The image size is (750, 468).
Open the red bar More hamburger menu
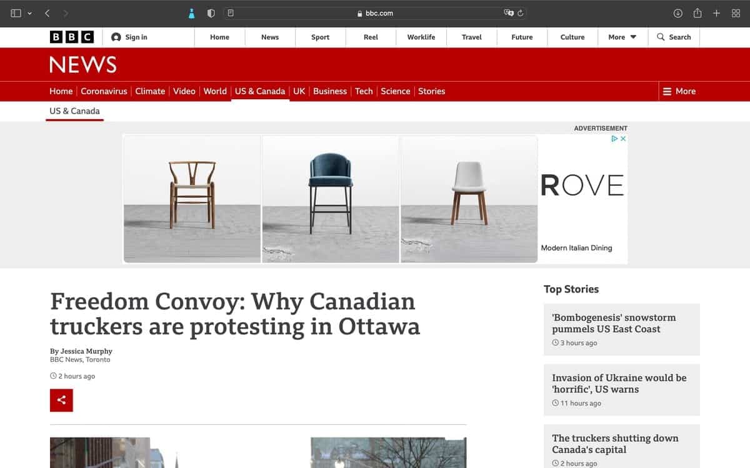click(x=679, y=91)
